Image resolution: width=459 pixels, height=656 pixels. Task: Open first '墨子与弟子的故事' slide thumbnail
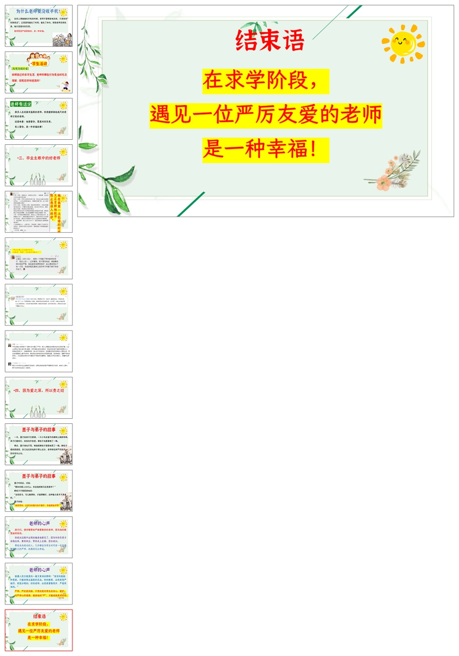click(38, 444)
